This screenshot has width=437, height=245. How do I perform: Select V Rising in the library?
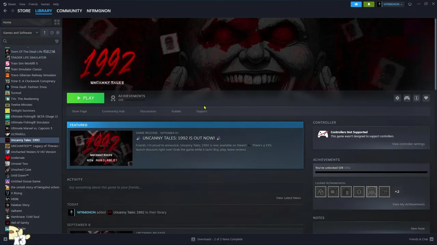pos(16,193)
